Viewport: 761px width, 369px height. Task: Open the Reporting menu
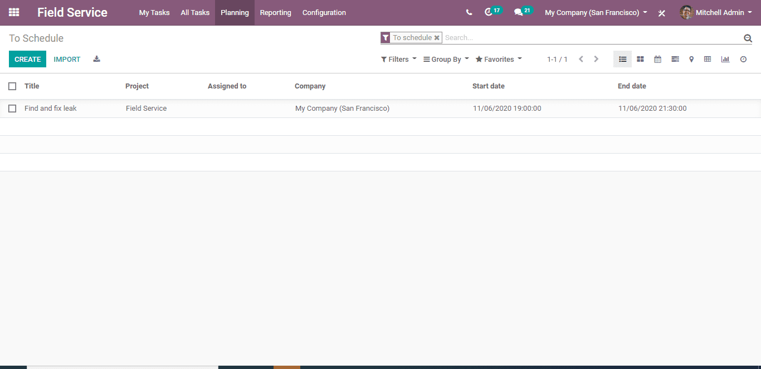[275, 12]
